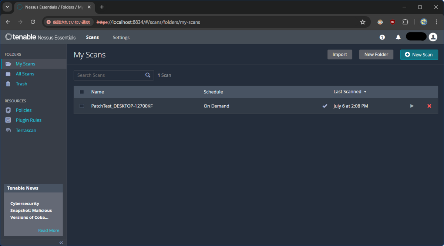
Task: Create a New Scan
Action: (x=419, y=55)
